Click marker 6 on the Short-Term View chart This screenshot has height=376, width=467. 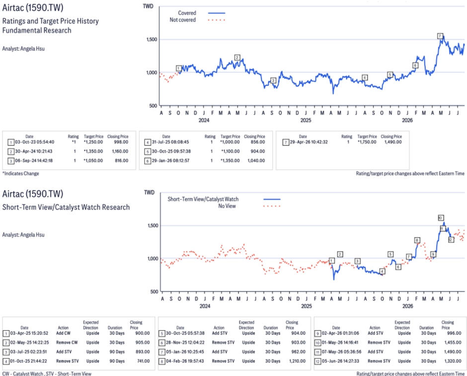click(x=398, y=267)
